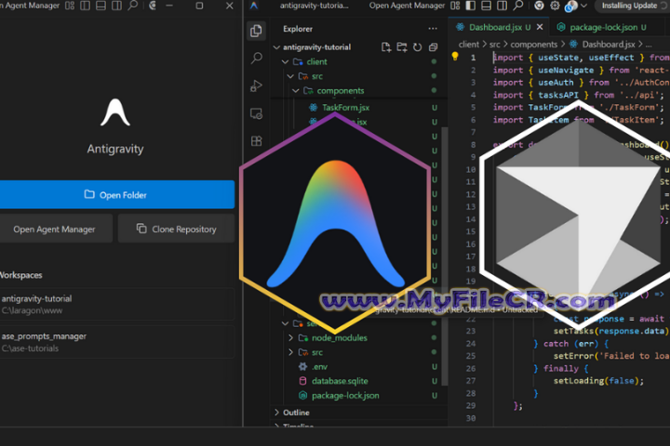Image resolution: width=670 pixels, height=446 pixels.
Task: Click New Folder icon in Explorer header
Action: tap(402, 47)
